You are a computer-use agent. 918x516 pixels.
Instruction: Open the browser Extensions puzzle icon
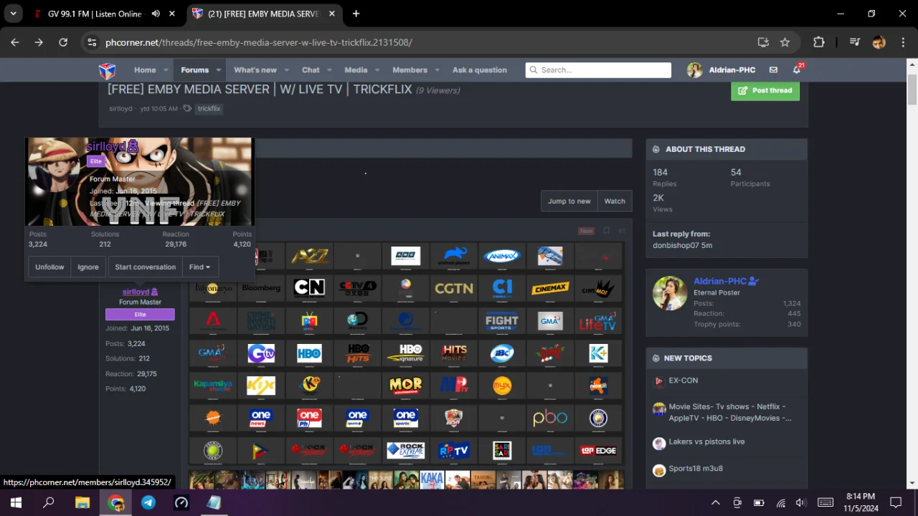point(818,42)
